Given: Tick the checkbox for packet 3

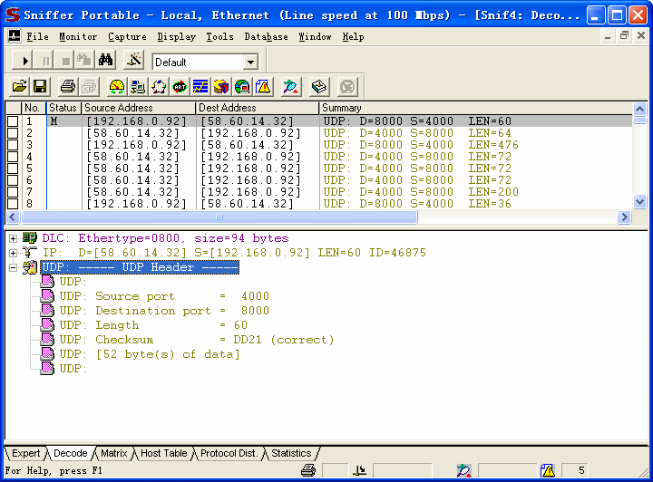Looking at the screenshot, I should [x=13, y=145].
